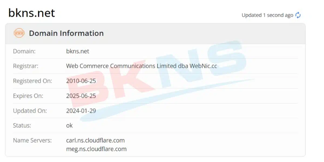Click the "Registrar:" field label

coord(26,66)
